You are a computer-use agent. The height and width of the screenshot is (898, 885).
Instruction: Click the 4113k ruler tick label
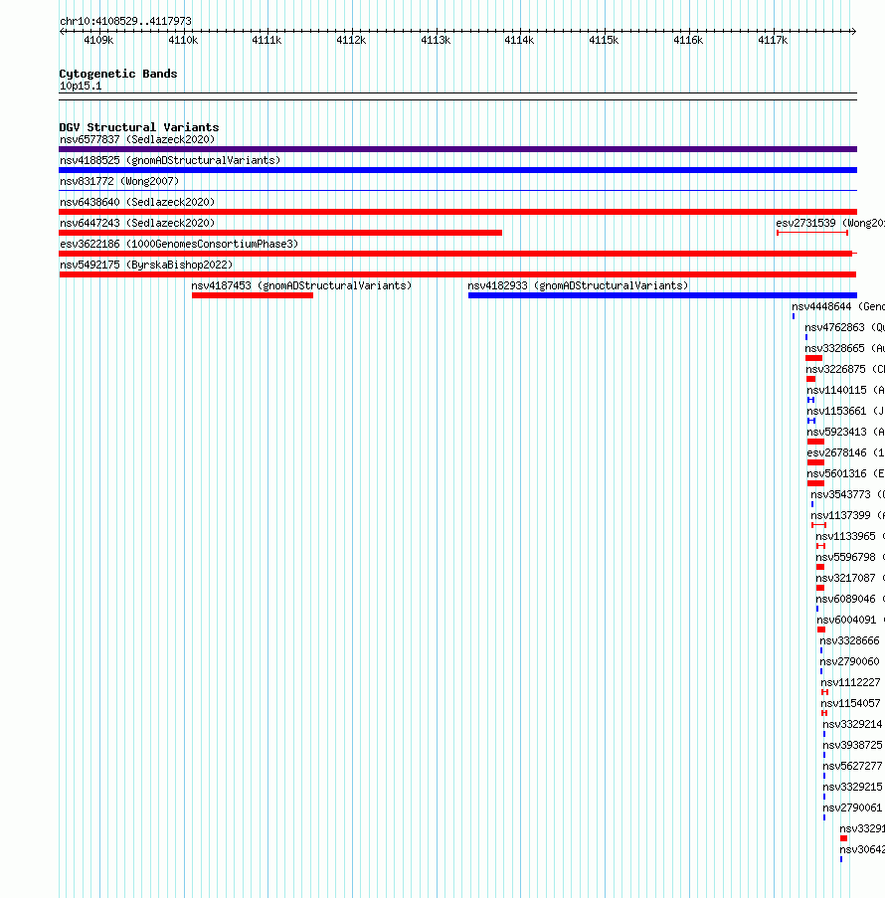coord(436,40)
